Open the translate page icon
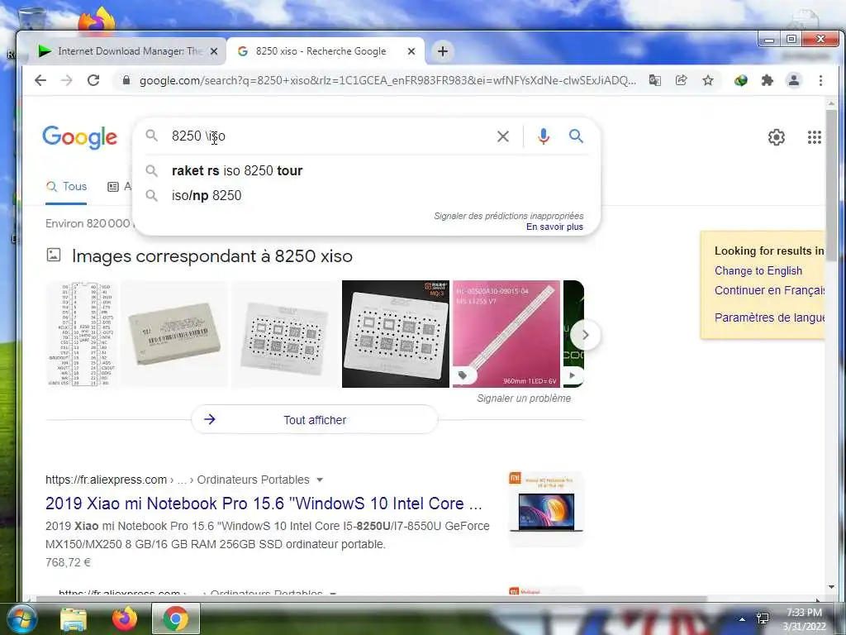This screenshot has width=846, height=635. click(655, 80)
